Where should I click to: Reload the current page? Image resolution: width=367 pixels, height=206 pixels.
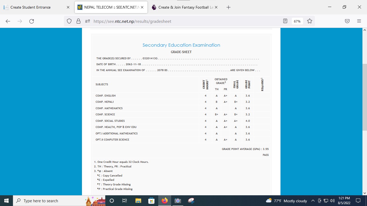click(31, 21)
